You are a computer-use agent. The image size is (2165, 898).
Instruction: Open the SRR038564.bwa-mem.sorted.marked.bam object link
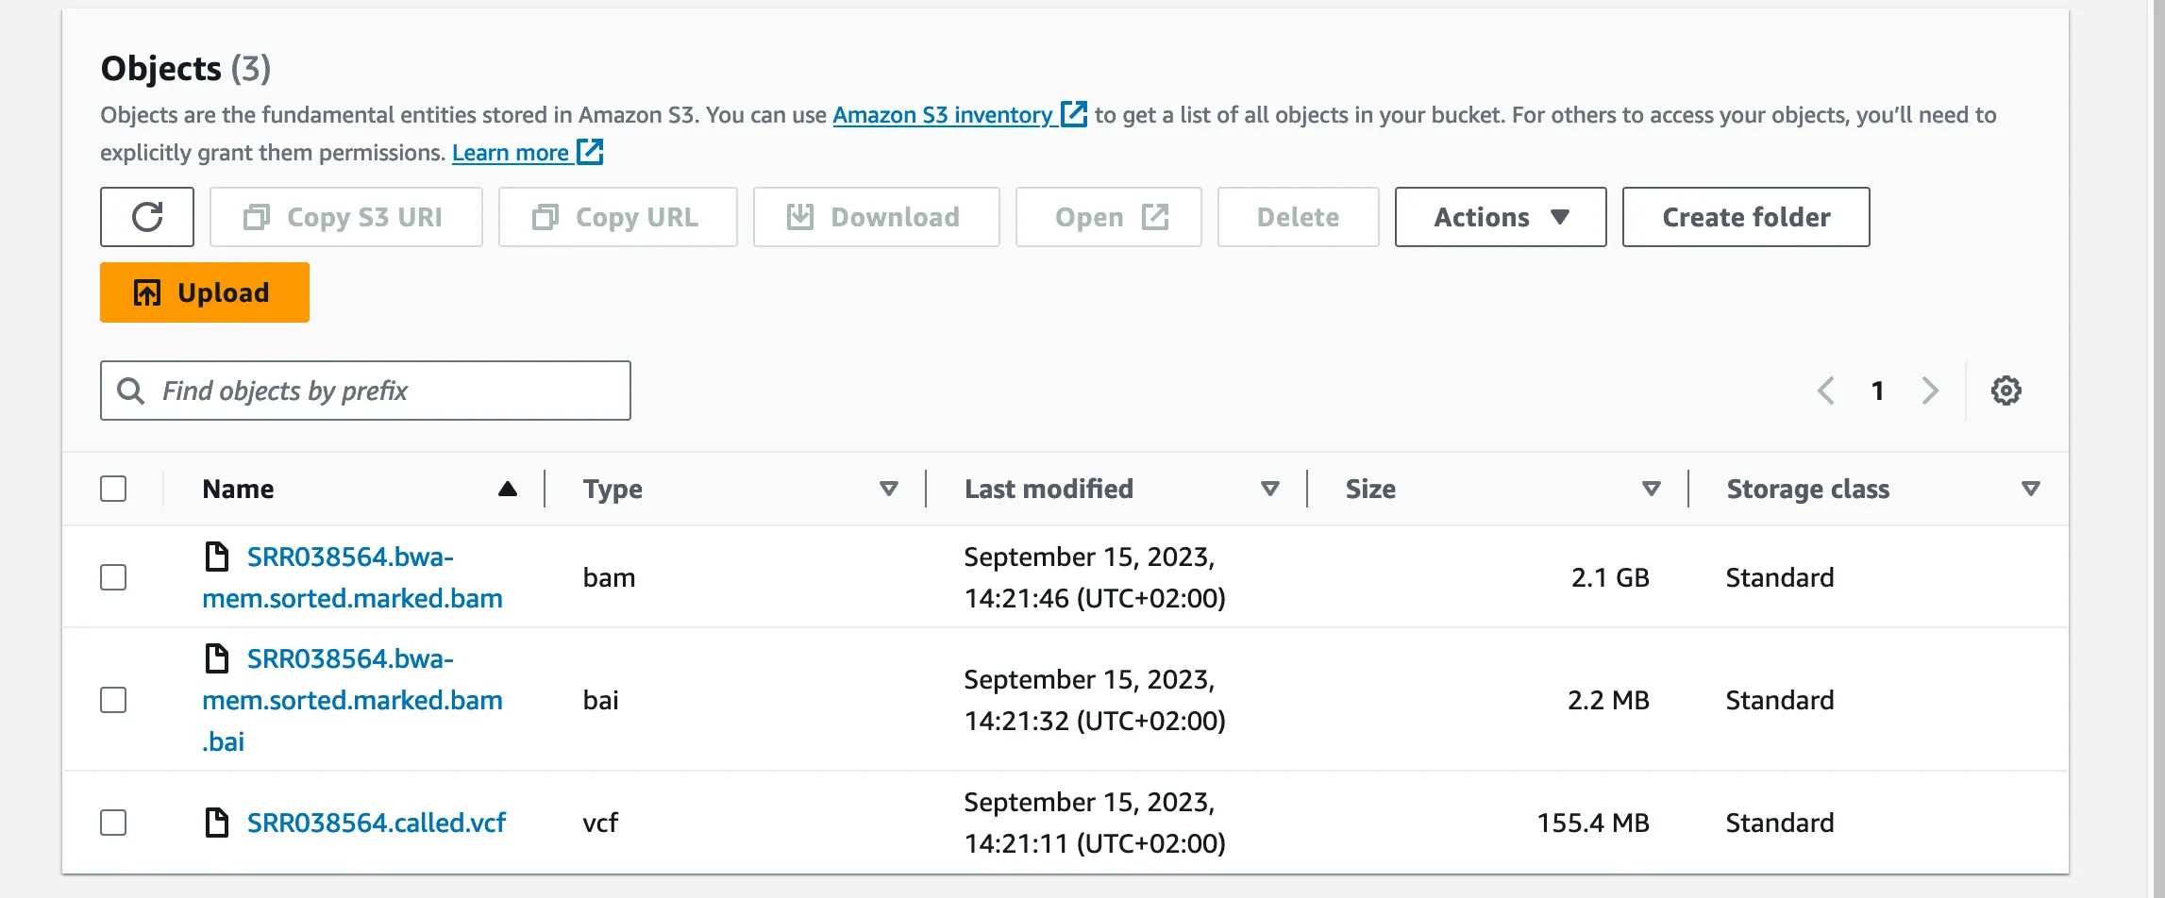tap(352, 577)
